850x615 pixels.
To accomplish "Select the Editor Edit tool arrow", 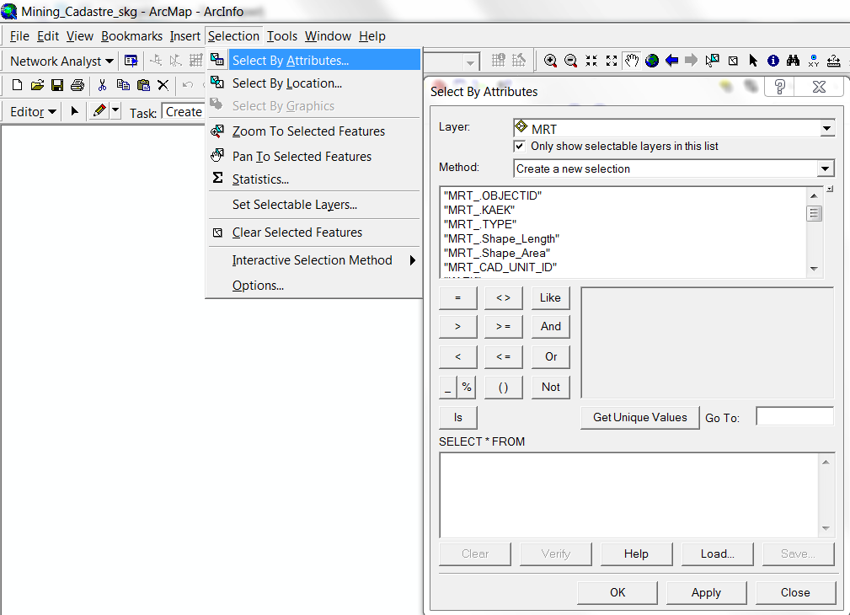I will (x=75, y=111).
